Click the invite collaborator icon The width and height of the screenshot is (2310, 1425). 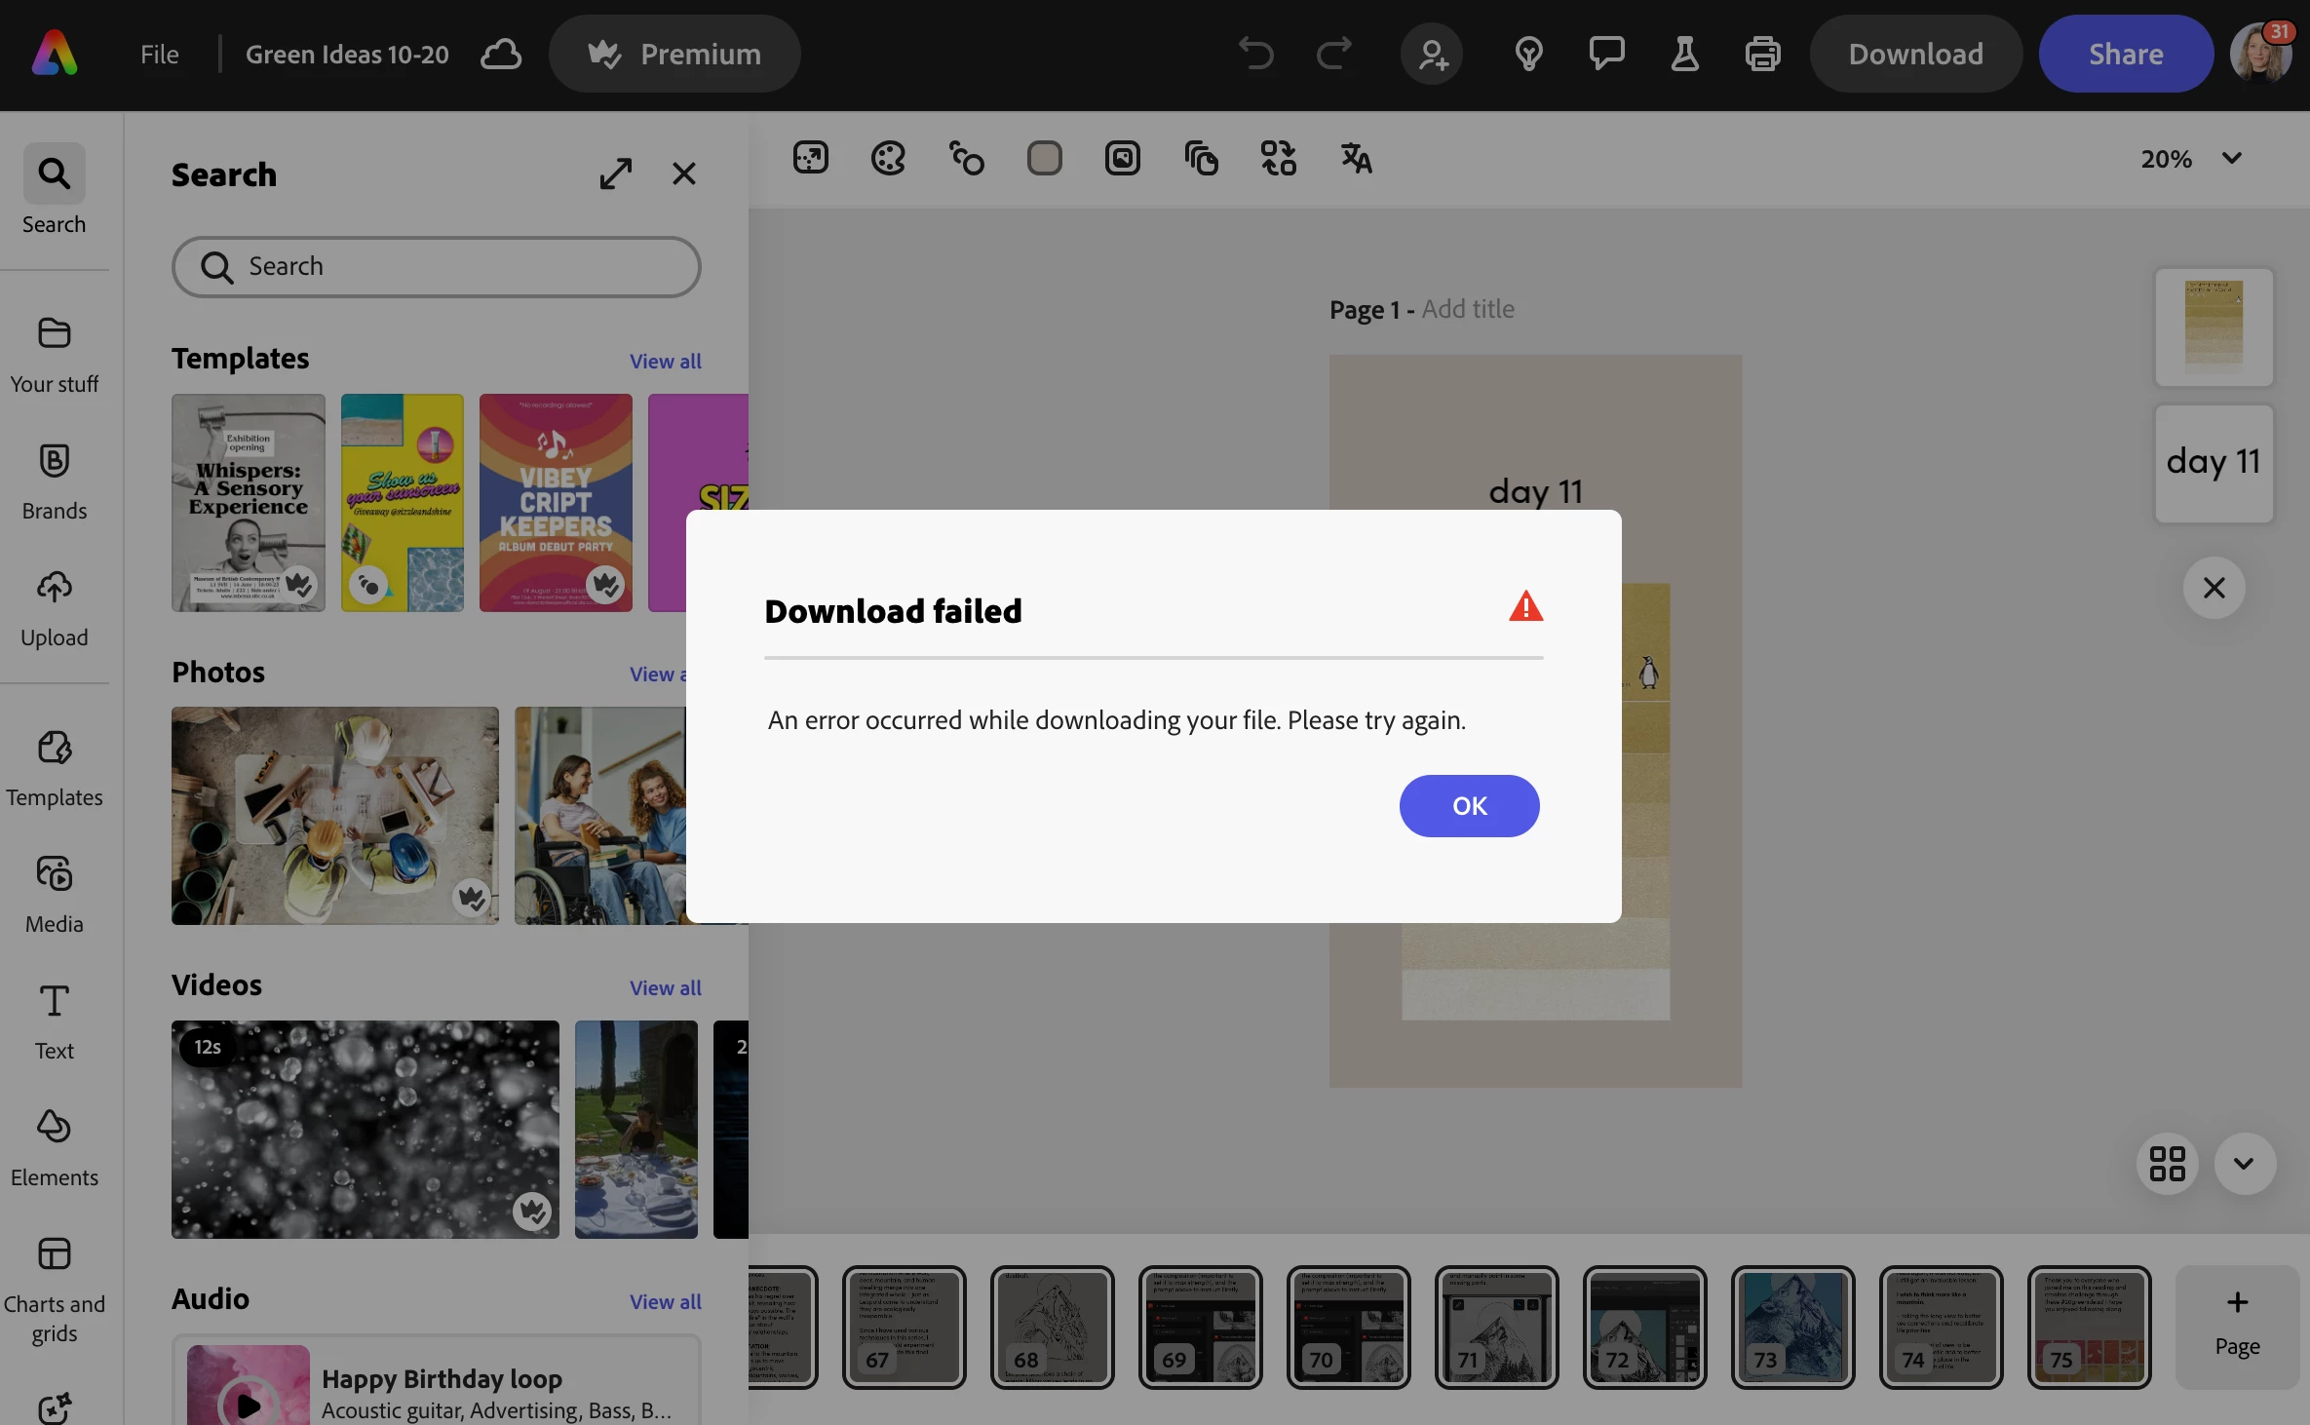[x=1432, y=55]
